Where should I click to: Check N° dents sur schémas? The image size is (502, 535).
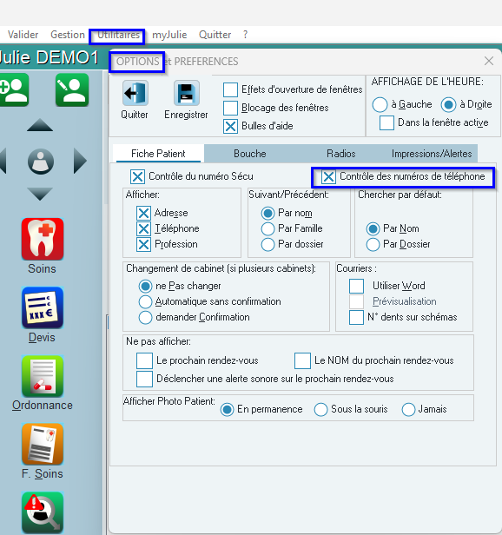tap(356, 317)
